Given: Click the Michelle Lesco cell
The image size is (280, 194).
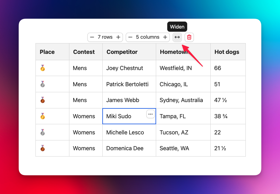Looking at the screenshot, I should (129, 133).
